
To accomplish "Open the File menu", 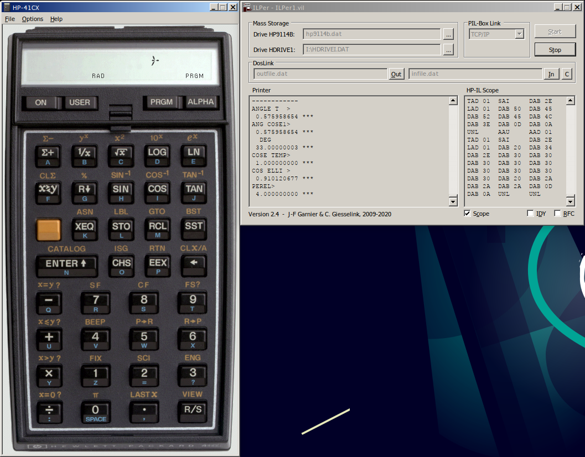I will (x=10, y=19).
